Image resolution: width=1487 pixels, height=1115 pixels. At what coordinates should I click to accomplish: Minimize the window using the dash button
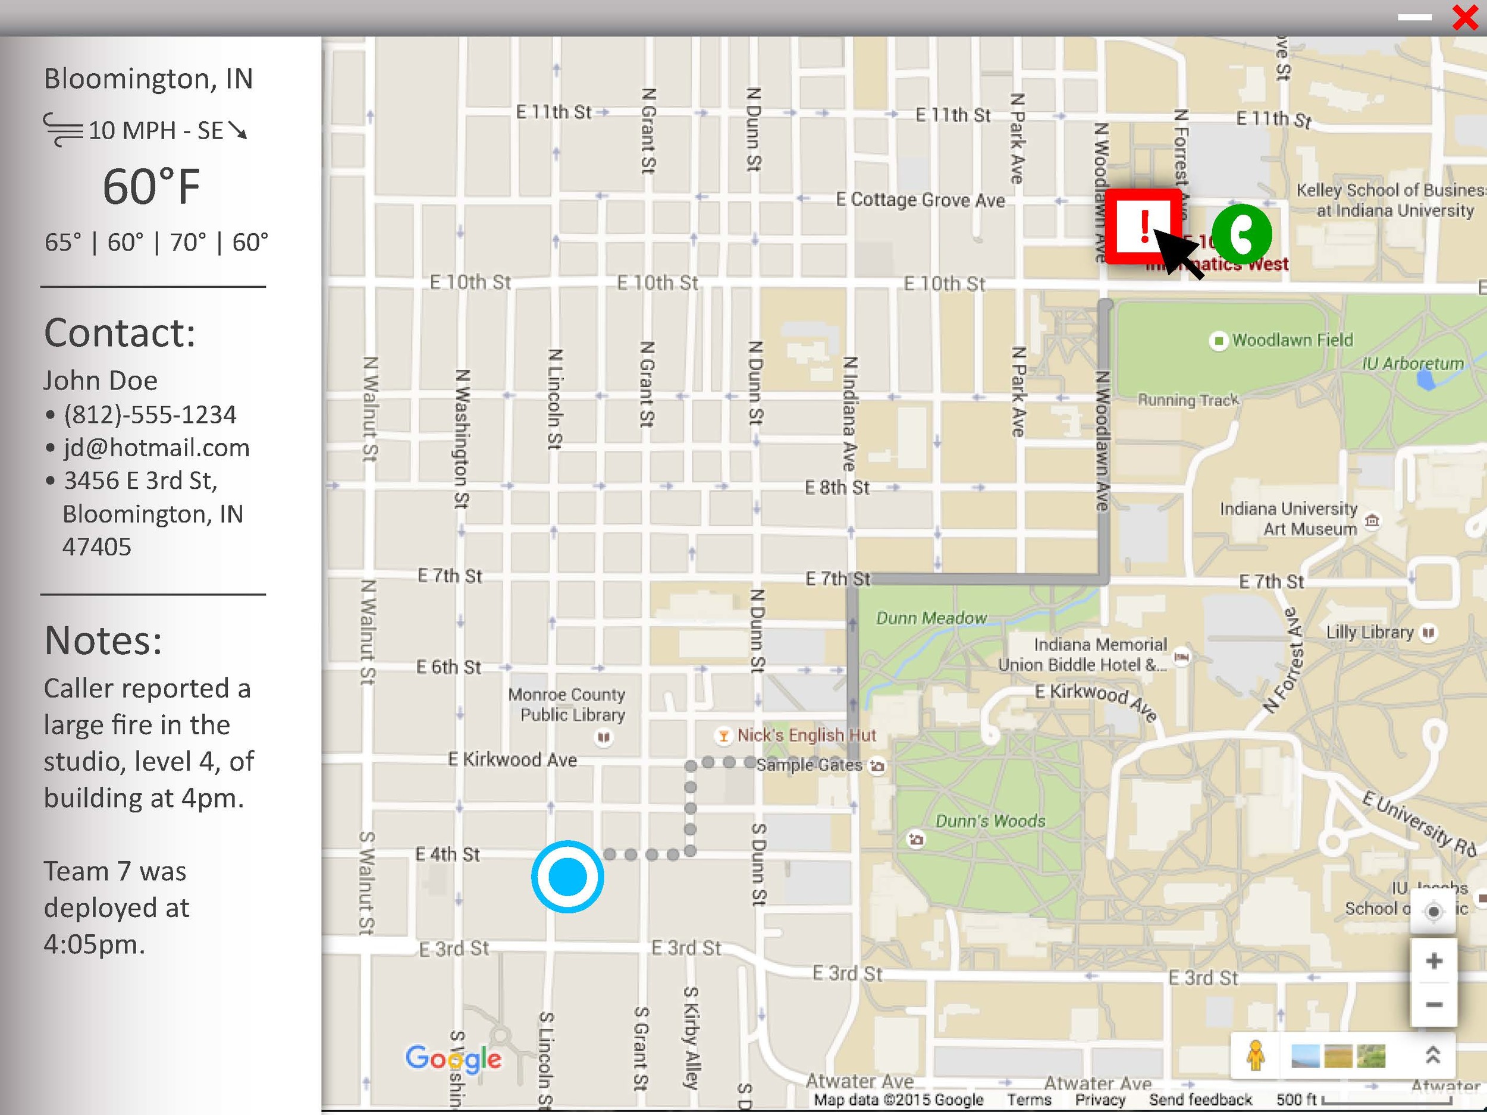coord(1415,17)
